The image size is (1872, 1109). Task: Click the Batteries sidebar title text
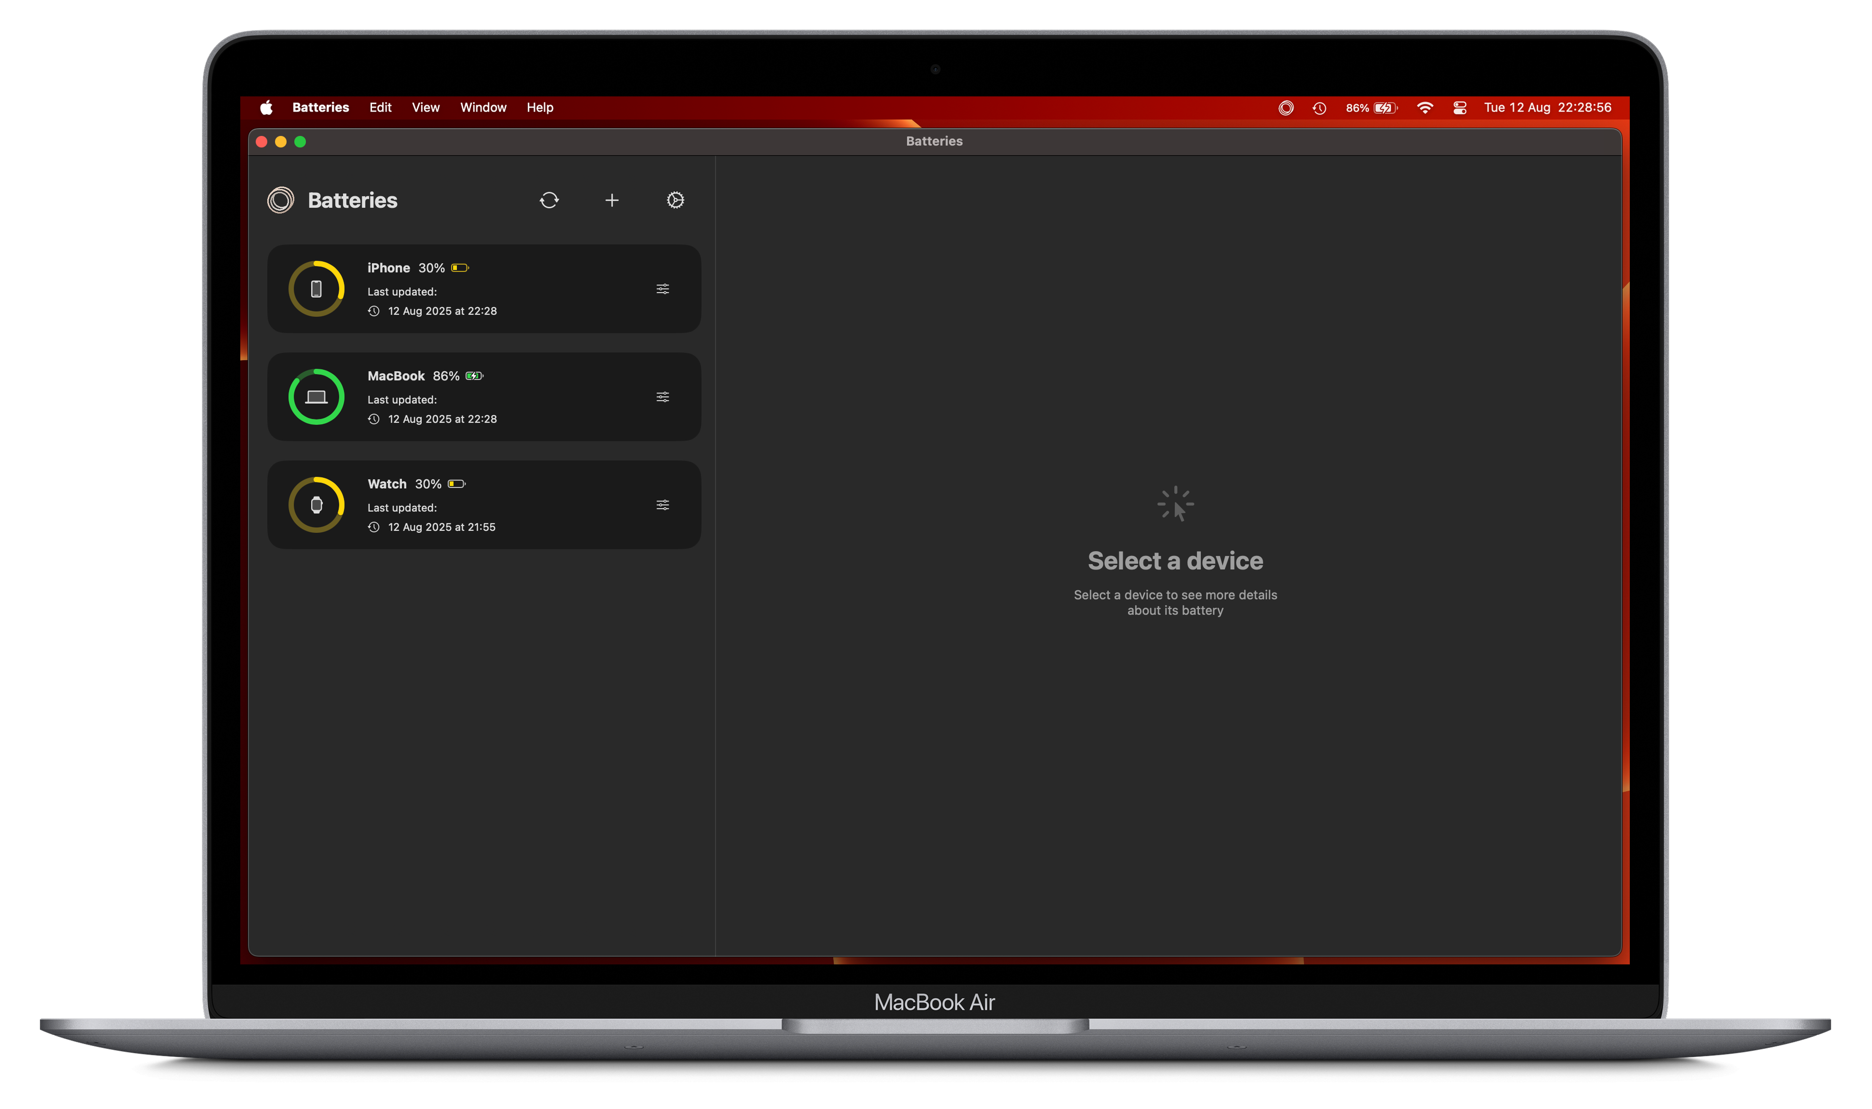click(x=352, y=200)
